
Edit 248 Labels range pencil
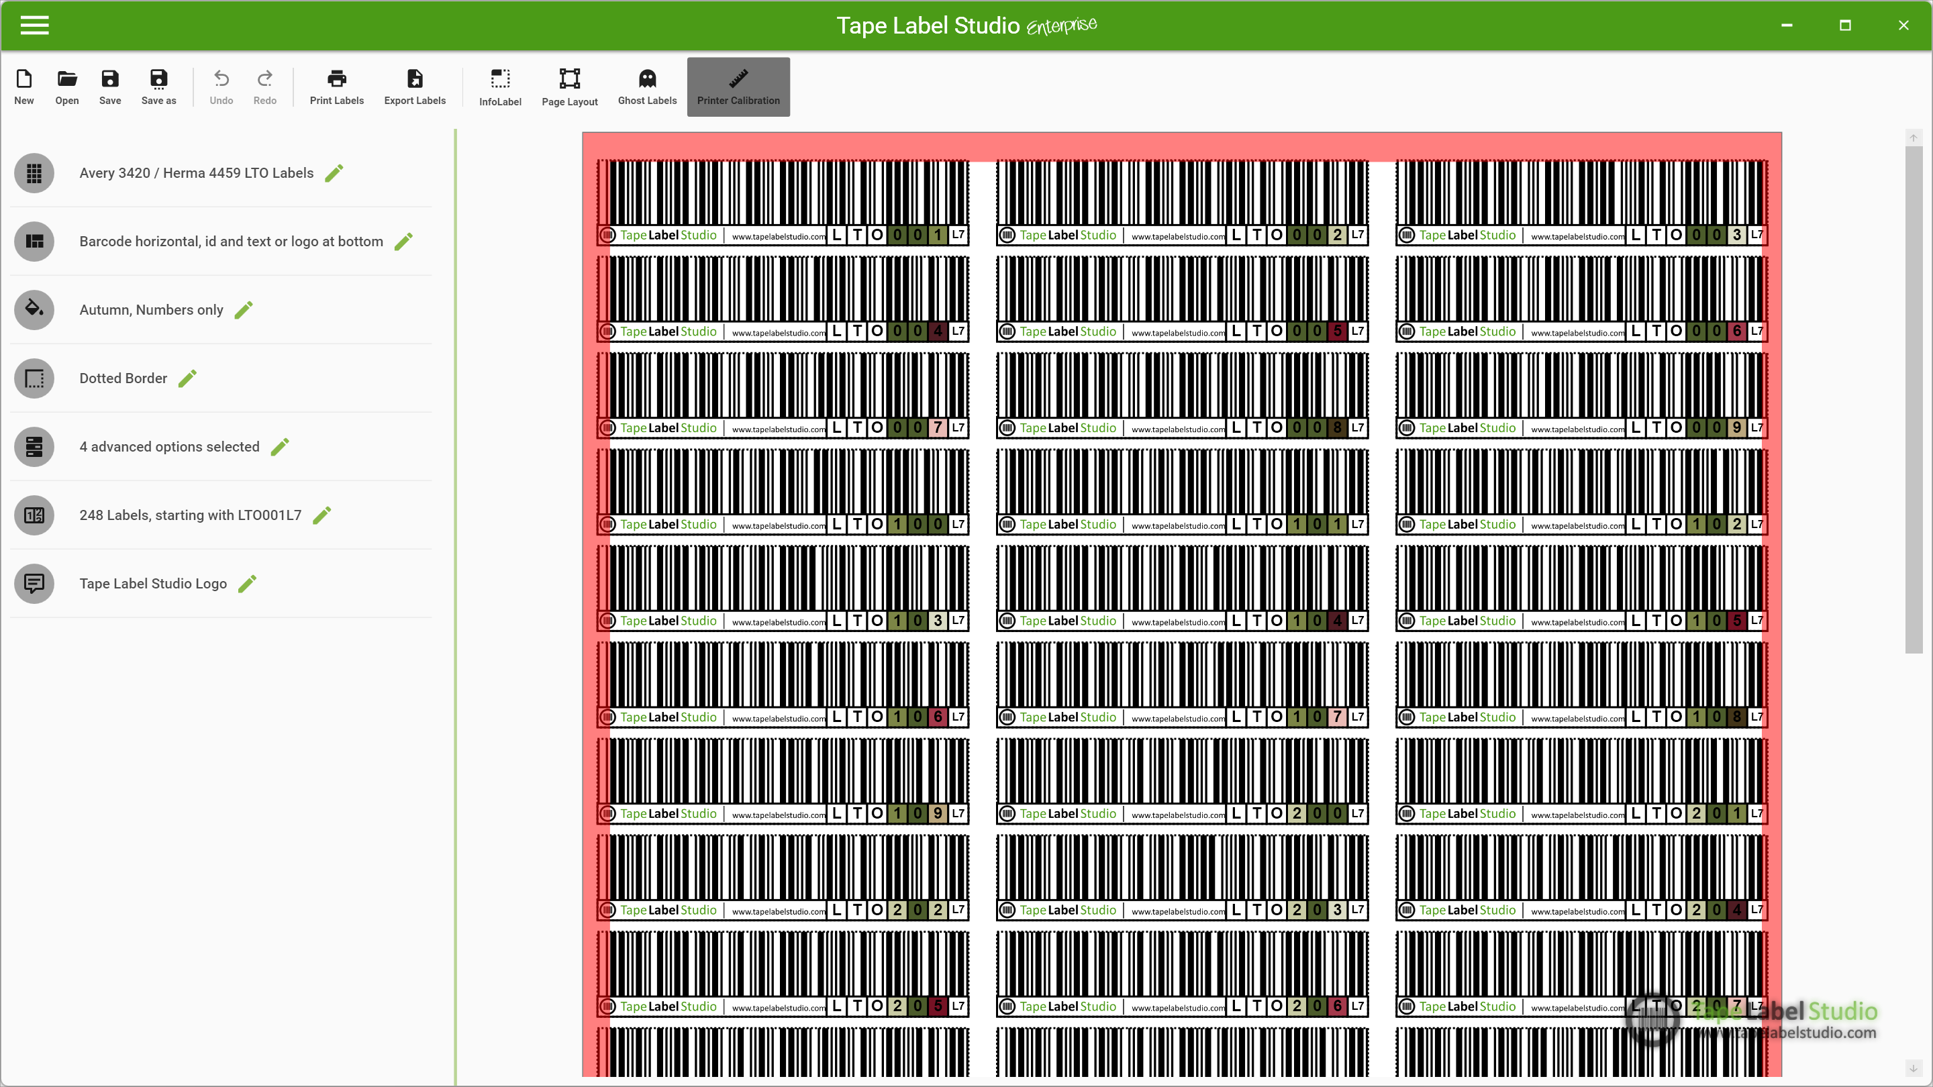322,515
